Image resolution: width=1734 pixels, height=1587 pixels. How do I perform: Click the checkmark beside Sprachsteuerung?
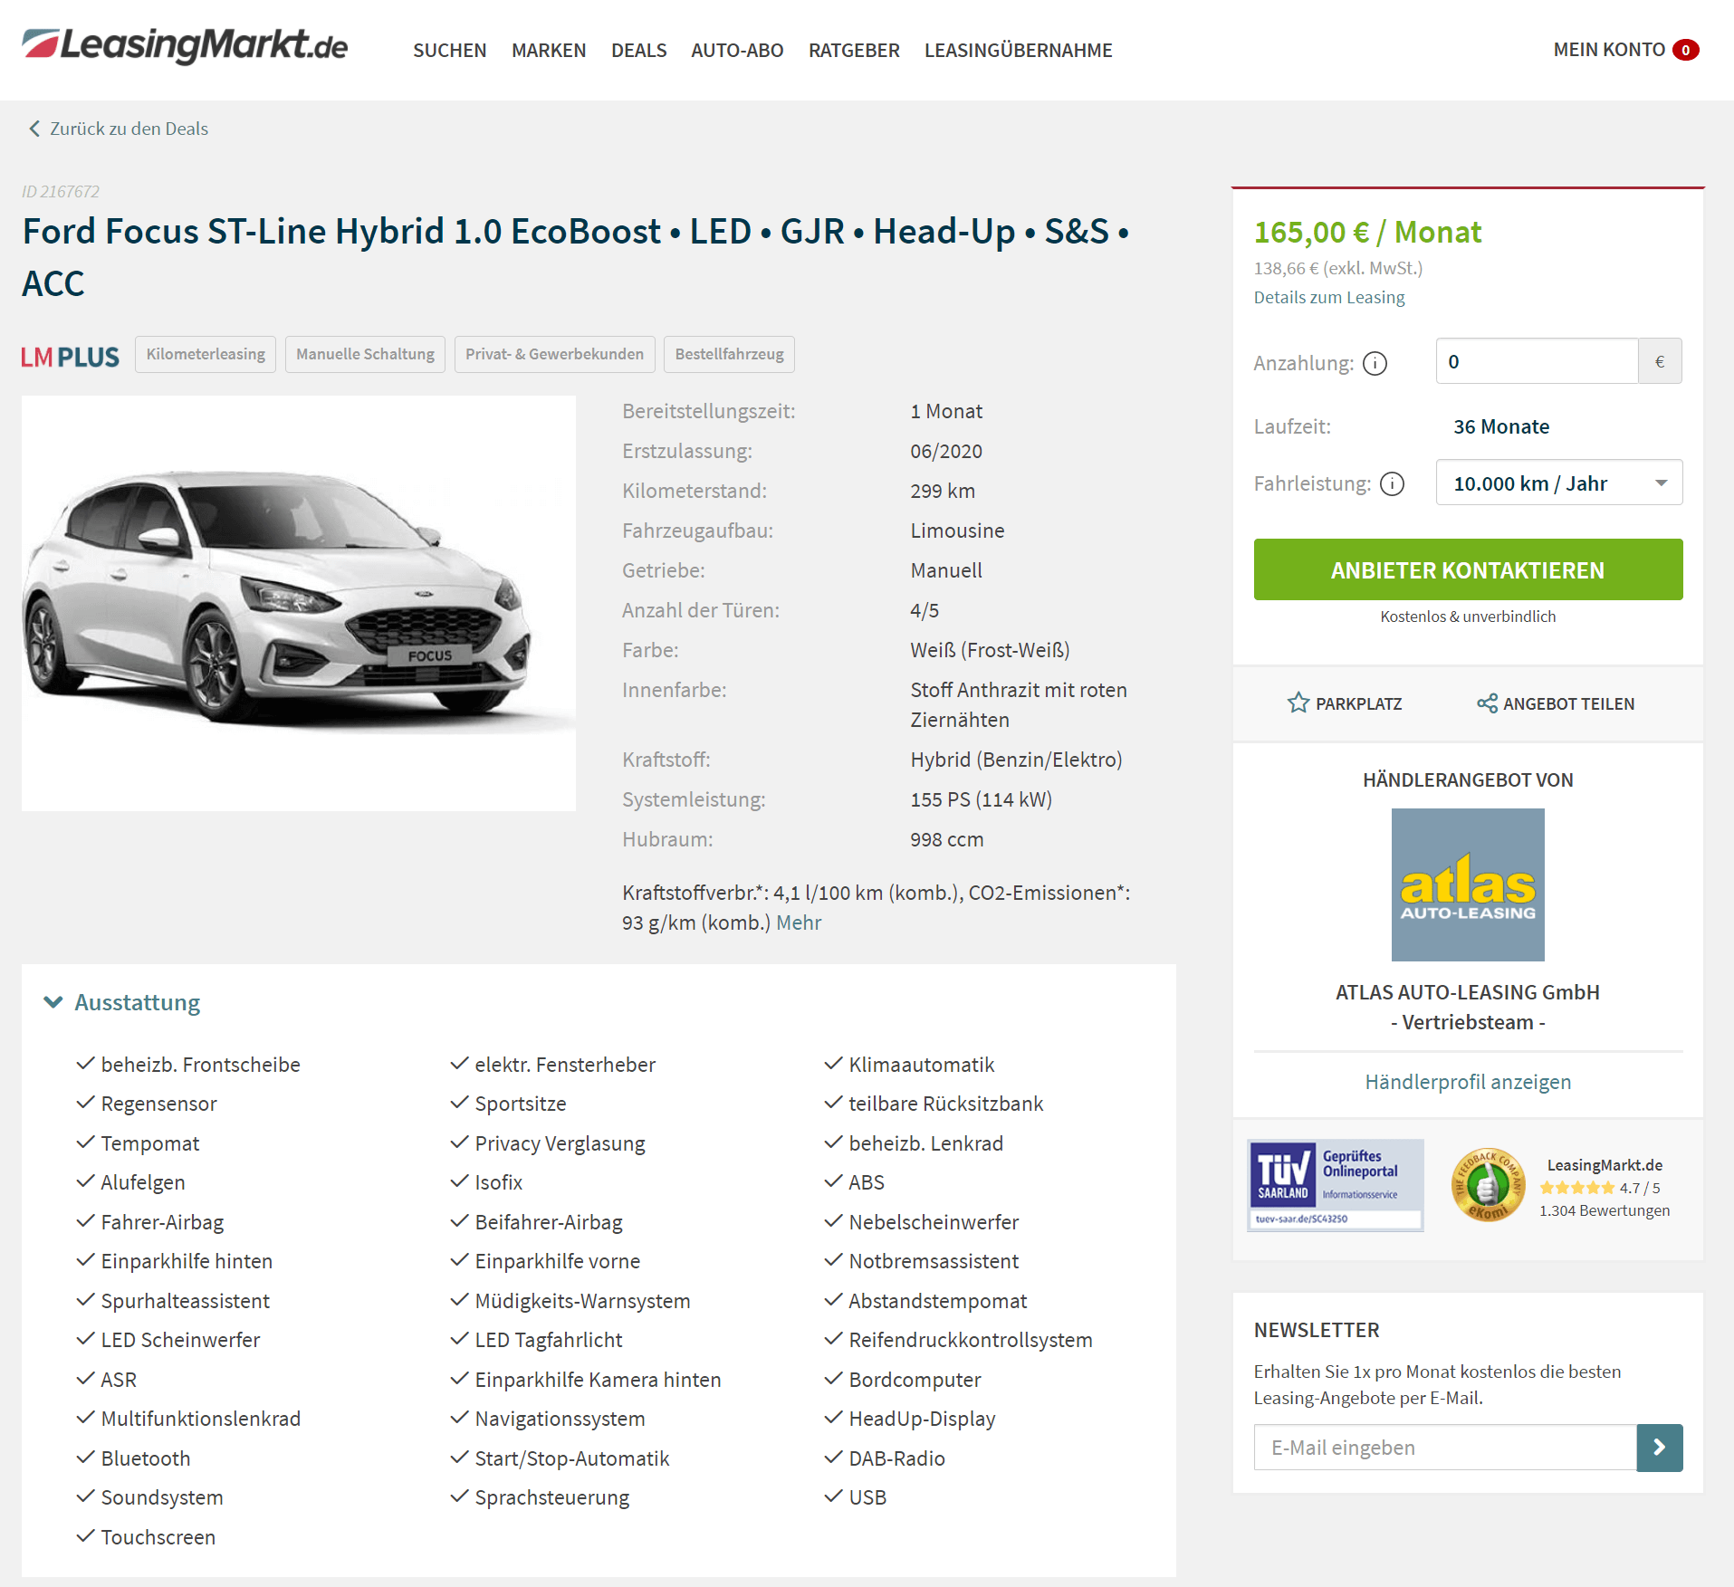460,1496
